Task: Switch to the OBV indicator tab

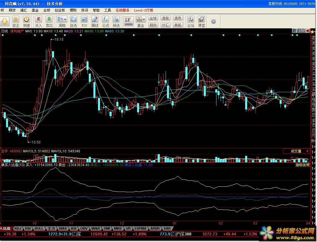Action: coord(84,229)
